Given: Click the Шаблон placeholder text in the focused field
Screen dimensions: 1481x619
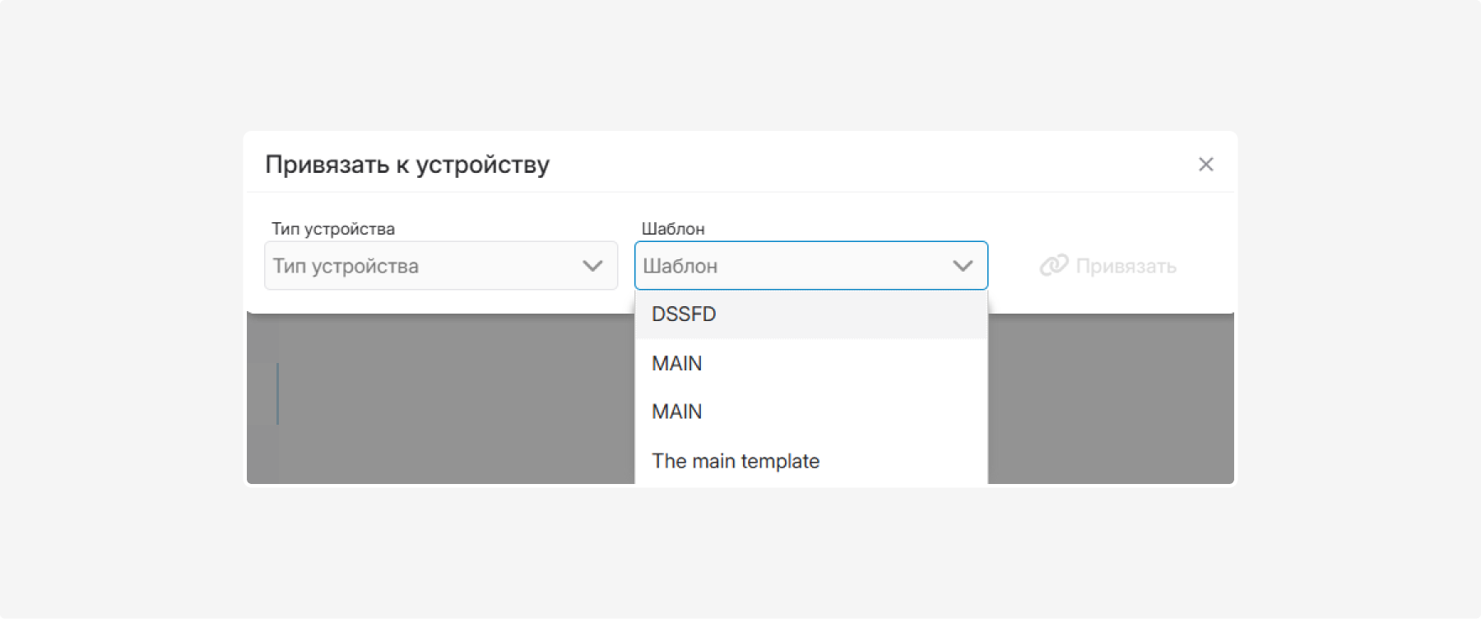Looking at the screenshot, I should [x=680, y=266].
